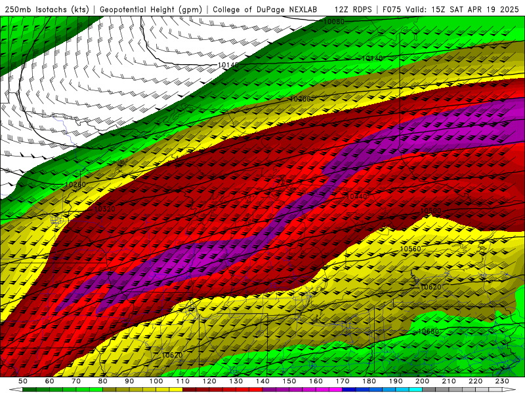This screenshot has width=525, height=393.
Task: Click the '250mb Isotachs (kts)' title text
Action: click(x=47, y=9)
